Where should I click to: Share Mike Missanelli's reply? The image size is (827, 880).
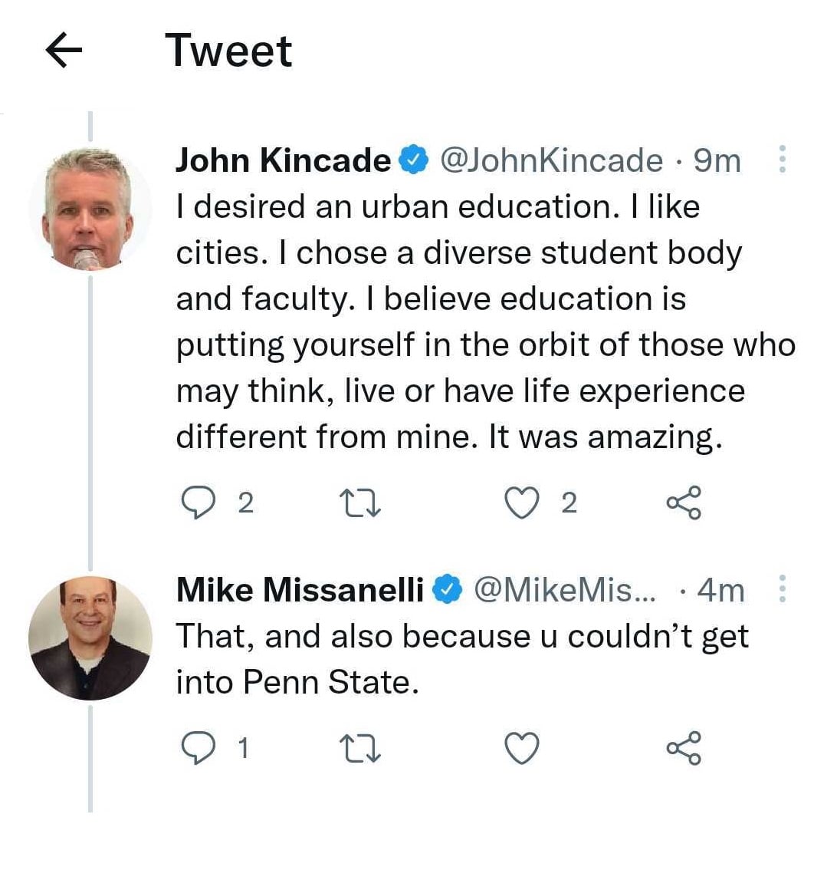(683, 747)
